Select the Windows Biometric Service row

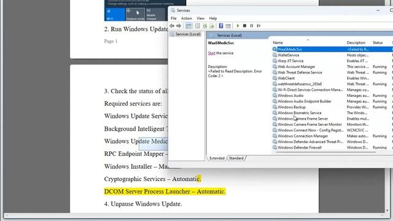click(x=332, y=113)
